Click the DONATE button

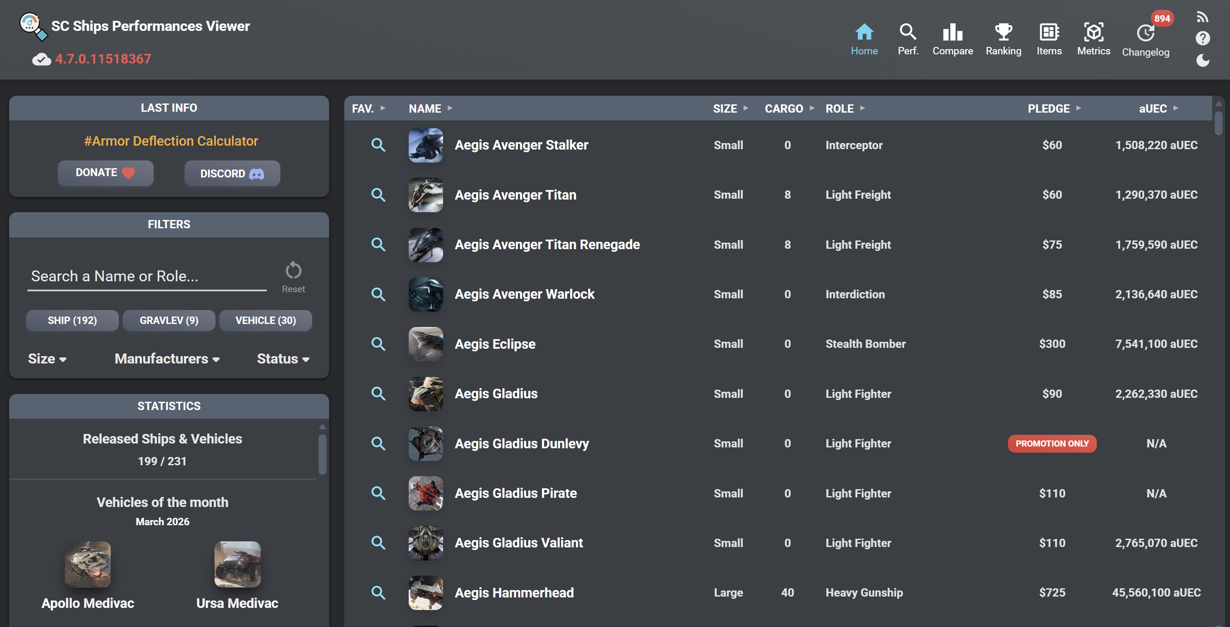click(105, 173)
